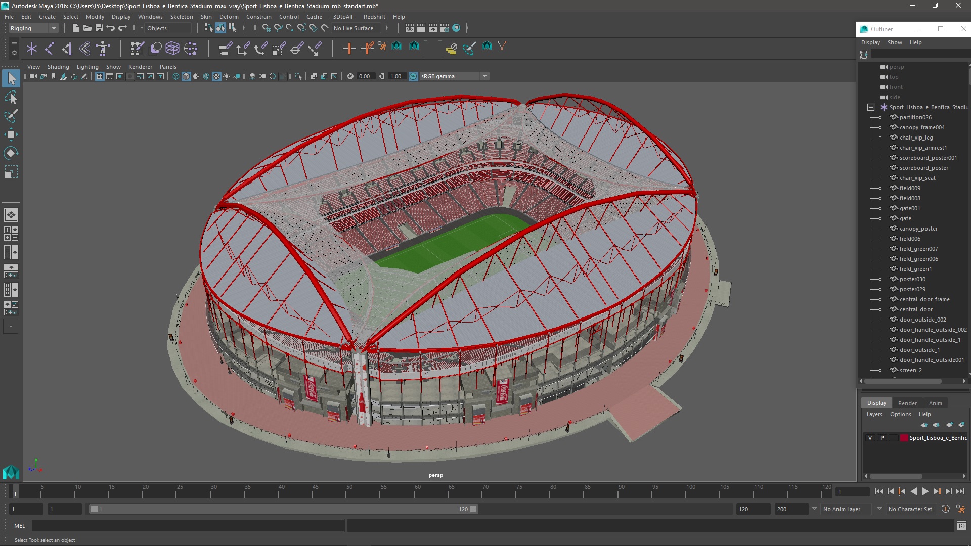Open the Skeleton menu
The width and height of the screenshot is (971, 546).
182,17
